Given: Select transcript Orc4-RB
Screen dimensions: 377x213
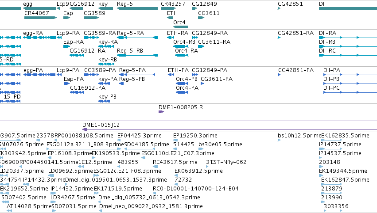Looking at the screenshot, I should [x=184, y=42].
